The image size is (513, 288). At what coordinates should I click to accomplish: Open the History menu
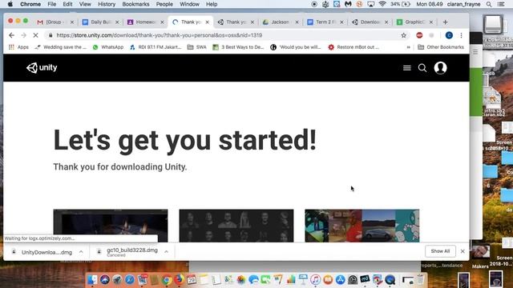(107, 4)
